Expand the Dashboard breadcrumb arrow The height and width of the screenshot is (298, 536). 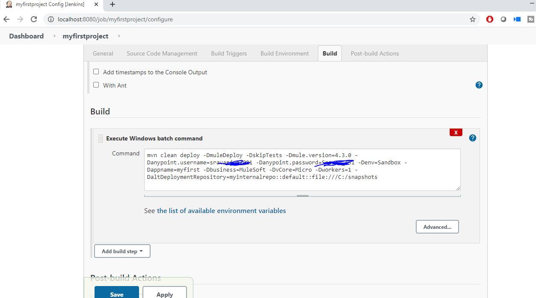click(54, 36)
